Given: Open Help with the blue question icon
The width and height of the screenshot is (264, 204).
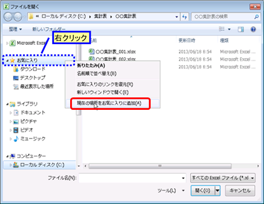Looking at the screenshot, I should click(x=253, y=29).
